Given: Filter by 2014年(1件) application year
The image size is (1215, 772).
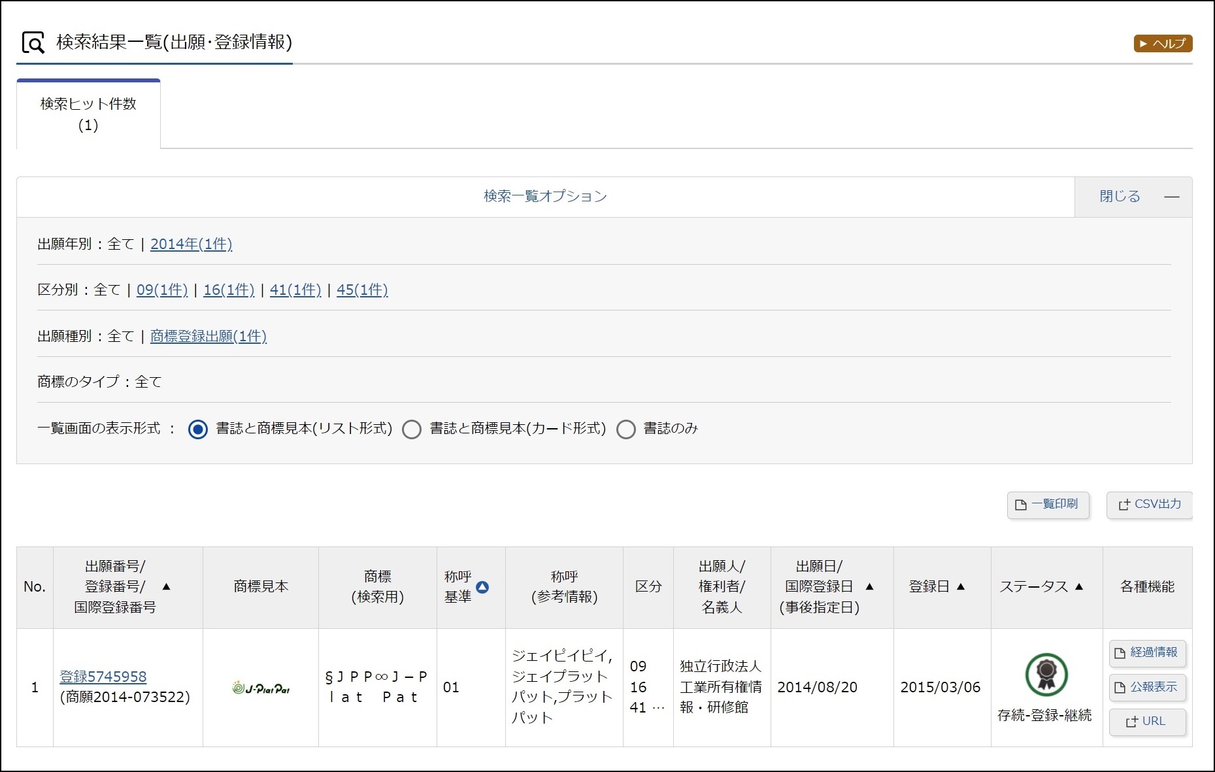Looking at the screenshot, I should pyautogui.click(x=191, y=244).
